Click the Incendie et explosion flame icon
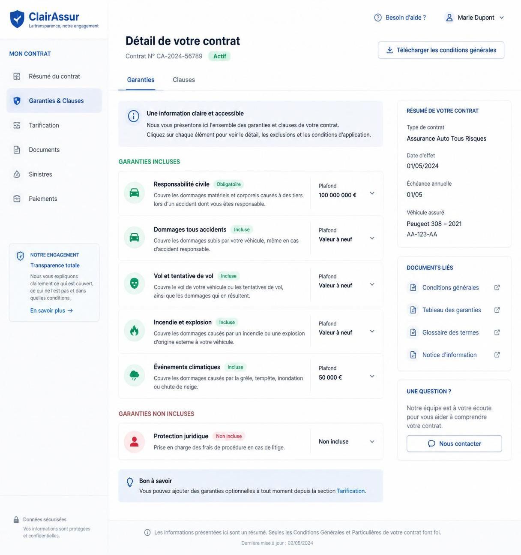Viewport: 521px width, 555px height. [134, 330]
